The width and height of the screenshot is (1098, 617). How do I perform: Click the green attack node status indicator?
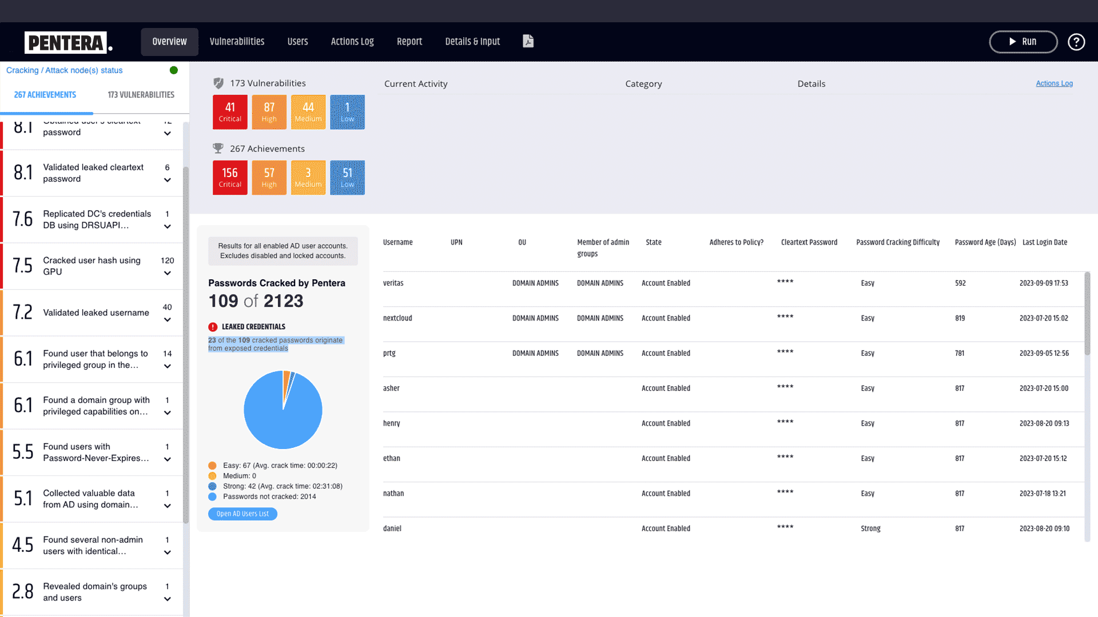click(174, 70)
